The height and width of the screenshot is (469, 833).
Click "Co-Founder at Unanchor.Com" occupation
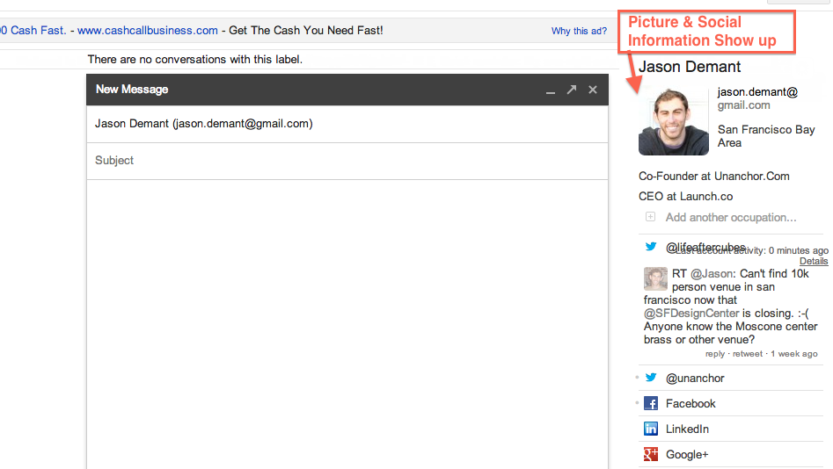(714, 177)
